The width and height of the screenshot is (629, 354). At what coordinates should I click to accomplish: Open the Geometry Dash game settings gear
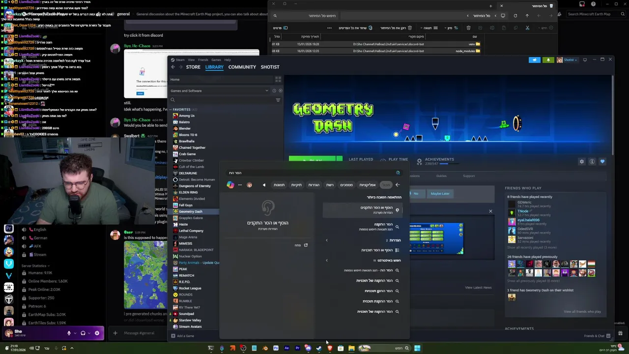click(x=582, y=161)
